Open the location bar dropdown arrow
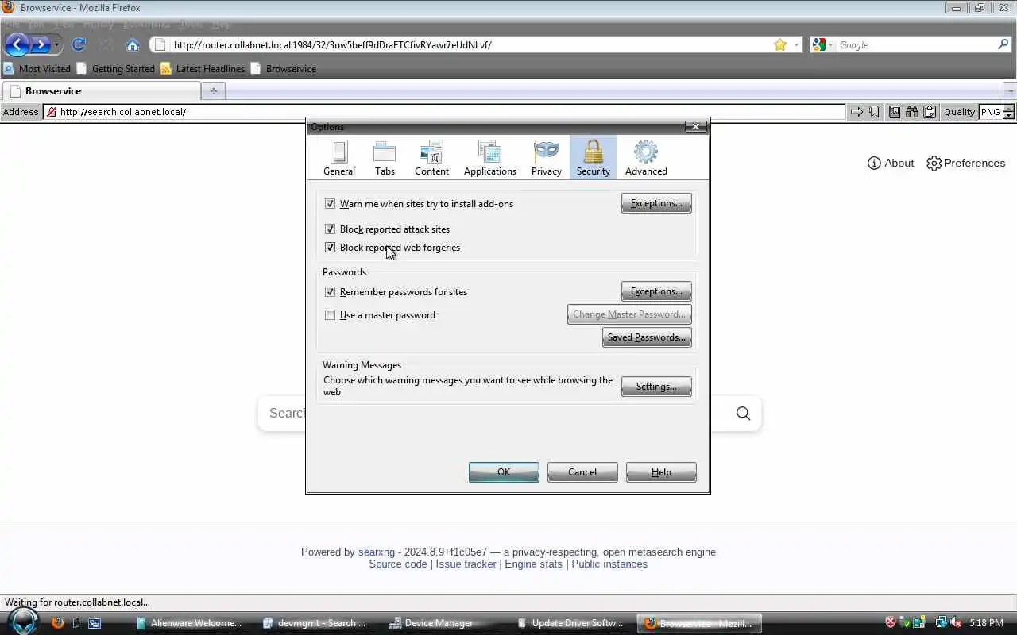This screenshot has height=635, width=1017. 796,45
